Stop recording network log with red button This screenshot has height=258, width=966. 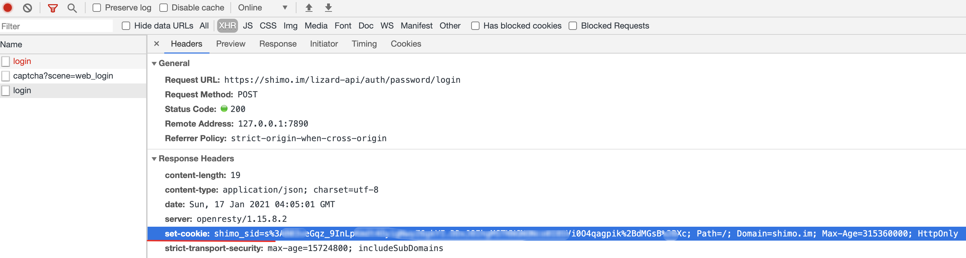pos(8,8)
